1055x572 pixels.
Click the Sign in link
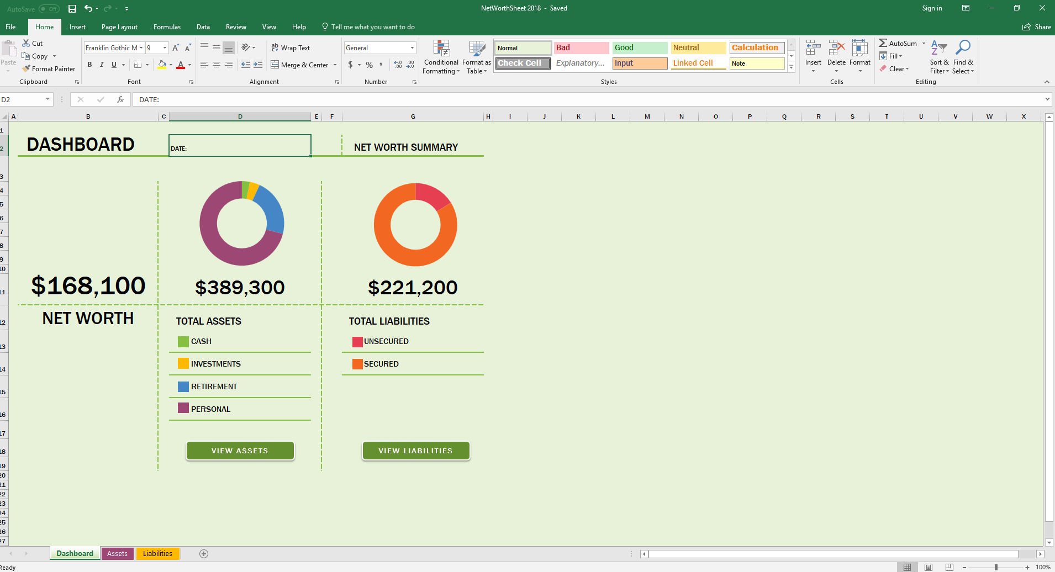click(x=932, y=8)
